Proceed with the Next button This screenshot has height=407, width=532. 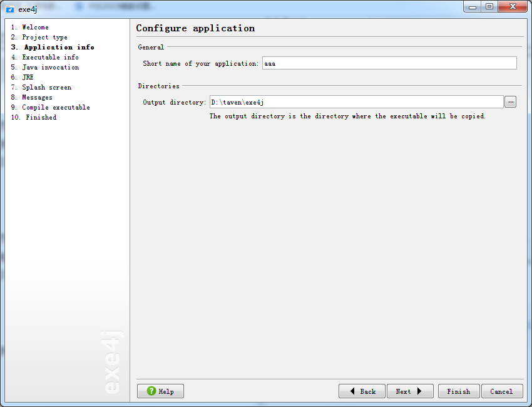tap(410, 391)
